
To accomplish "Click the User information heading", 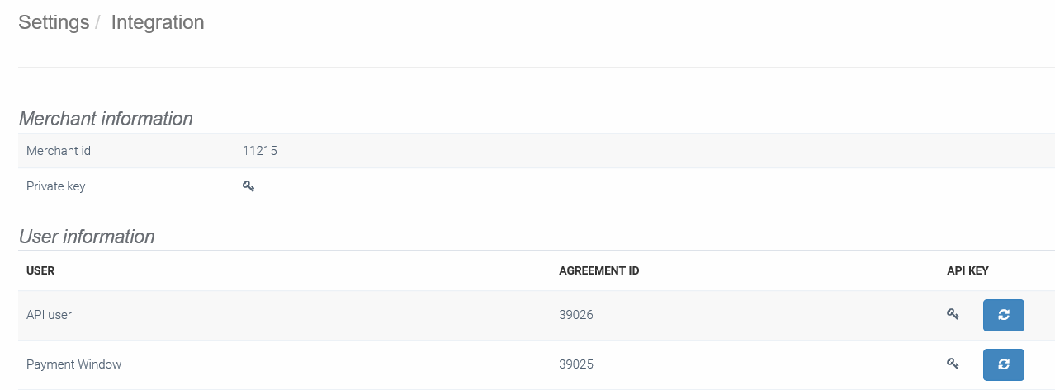I will coord(87,237).
